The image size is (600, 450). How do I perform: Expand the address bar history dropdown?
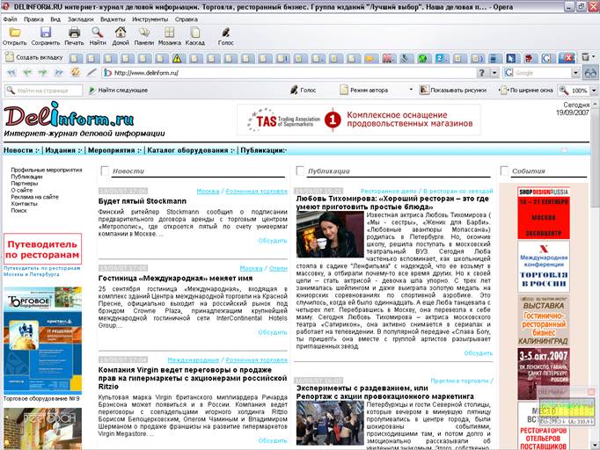(x=494, y=73)
